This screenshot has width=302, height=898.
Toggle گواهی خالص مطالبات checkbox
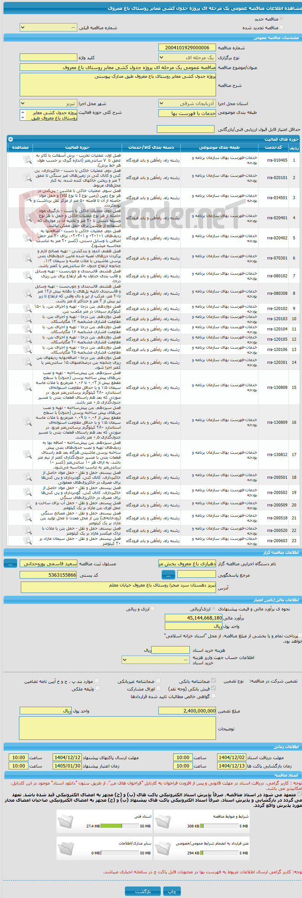click(x=214, y=696)
